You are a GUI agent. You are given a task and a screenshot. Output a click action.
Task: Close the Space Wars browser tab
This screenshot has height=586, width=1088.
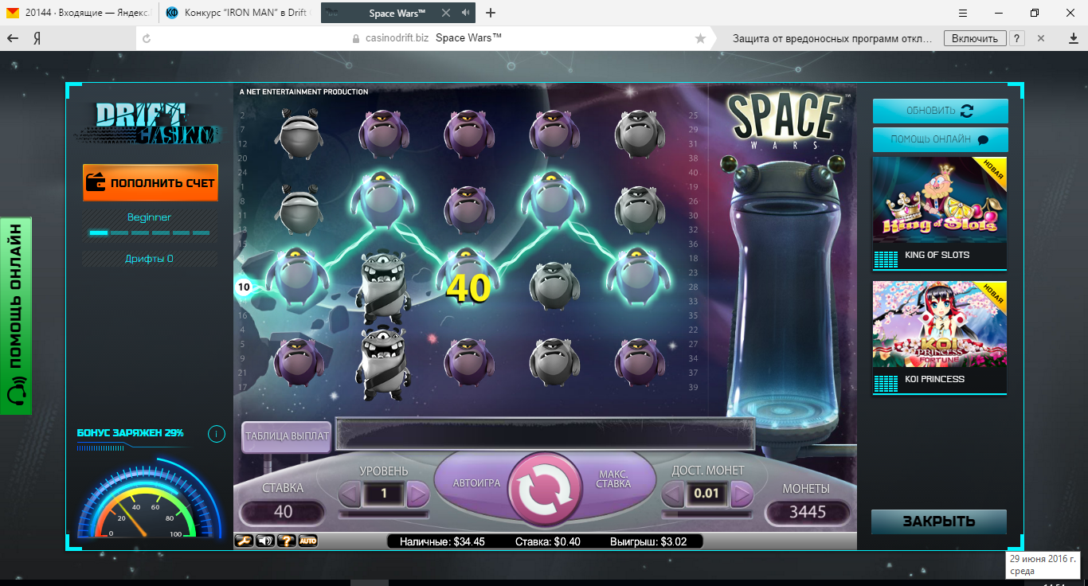pos(445,13)
